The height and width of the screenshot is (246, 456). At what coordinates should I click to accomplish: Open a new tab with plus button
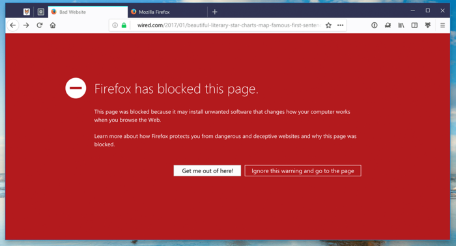[214, 12]
